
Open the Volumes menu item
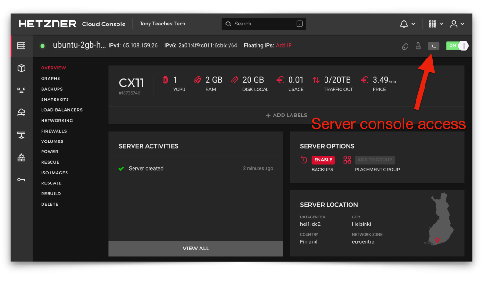(52, 141)
